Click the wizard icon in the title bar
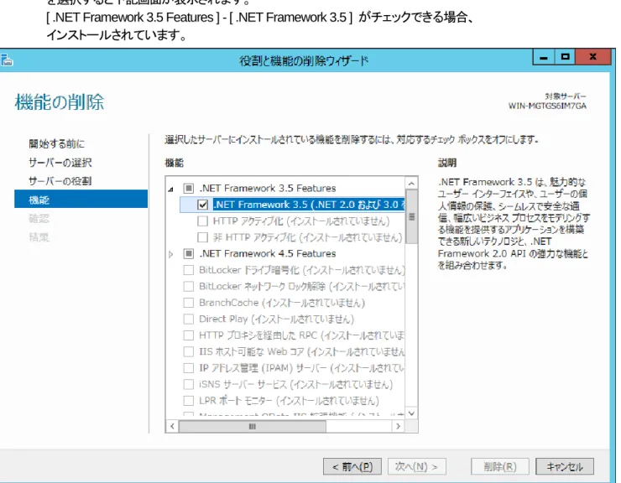621x483 pixels. point(7,60)
